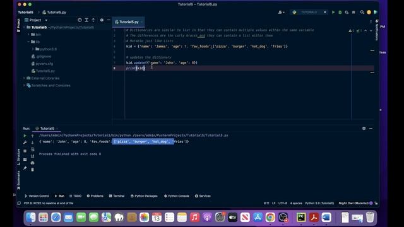Click the Python 3.9 (Tutorial5) interpreter in status bar
The width and height of the screenshot is (404, 227).
pos(319,203)
